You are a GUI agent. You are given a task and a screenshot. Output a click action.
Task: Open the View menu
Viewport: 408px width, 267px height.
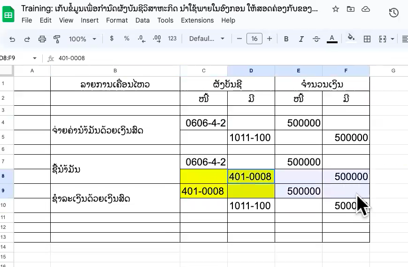pyautogui.click(x=66, y=20)
